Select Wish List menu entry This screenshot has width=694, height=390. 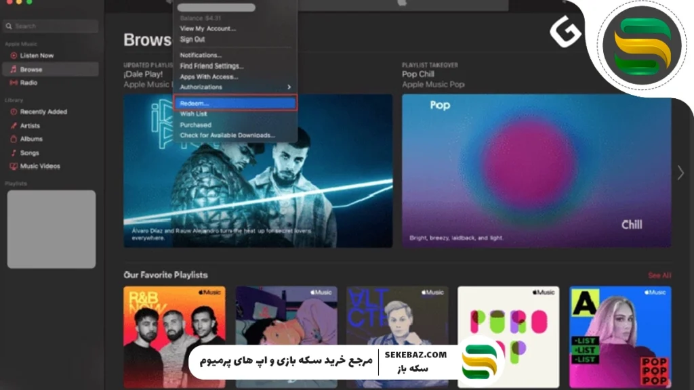(193, 114)
